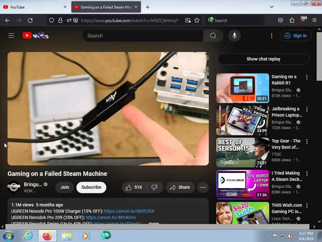Subscribe to the channel
The height and width of the screenshot is (242, 322).
point(91,187)
